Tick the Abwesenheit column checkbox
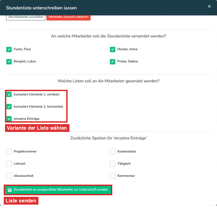This screenshot has width=217, height=218. [x=9, y=176]
